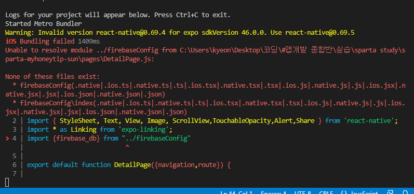
Task: Click the 'export default function DetailPage' line
Action: coord(129,165)
